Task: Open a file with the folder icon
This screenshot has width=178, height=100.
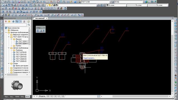Action: (6, 2)
